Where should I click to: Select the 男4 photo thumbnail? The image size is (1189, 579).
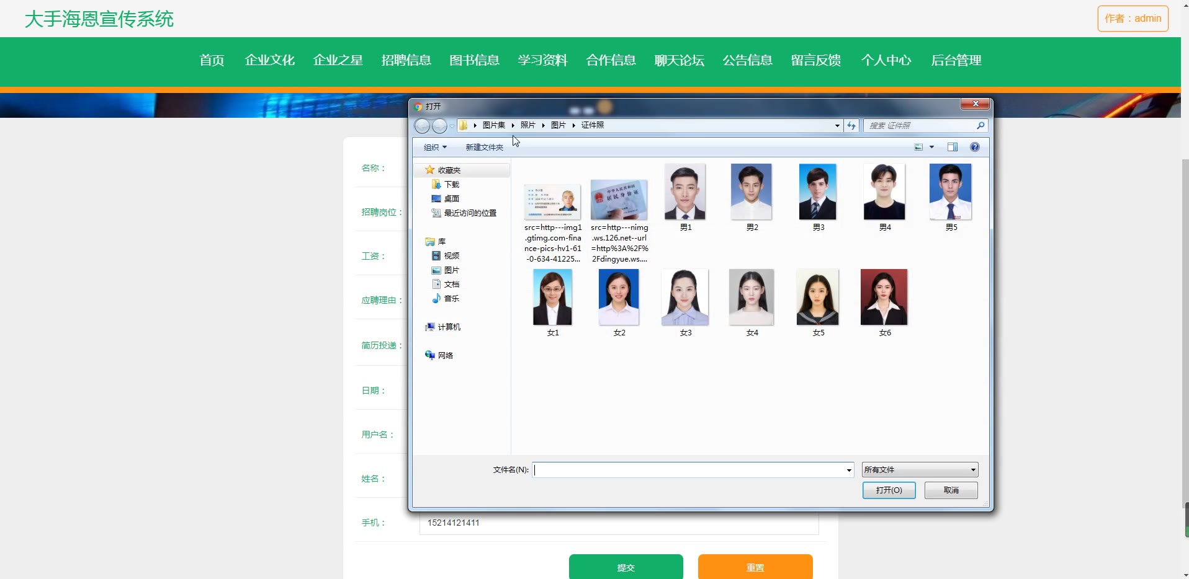pos(884,192)
